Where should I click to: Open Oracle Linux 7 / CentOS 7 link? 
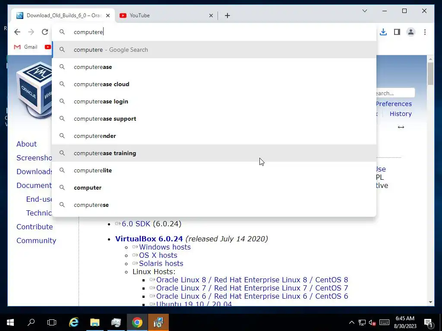click(252, 288)
